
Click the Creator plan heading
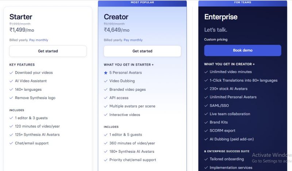click(116, 17)
